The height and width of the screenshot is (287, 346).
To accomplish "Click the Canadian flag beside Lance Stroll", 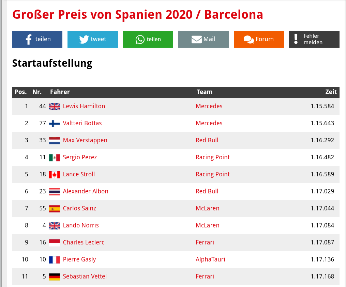I will 55,175.
